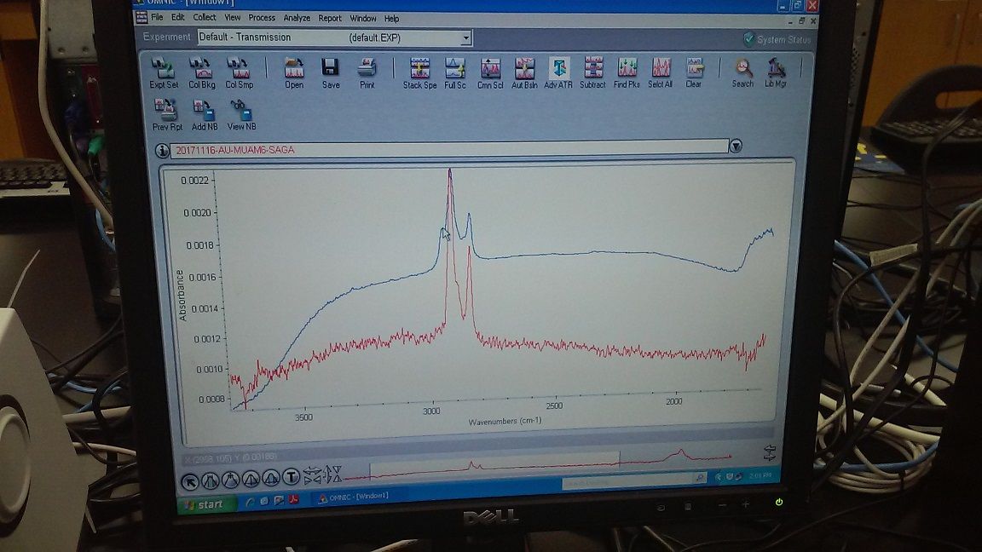Image resolution: width=982 pixels, height=552 pixels.
Task: Click the Windows start button
Action: click(208, 503)
